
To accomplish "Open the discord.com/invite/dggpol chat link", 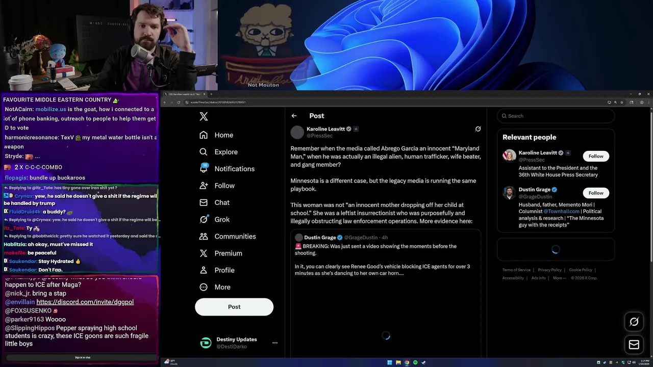I will click(85, 302).
